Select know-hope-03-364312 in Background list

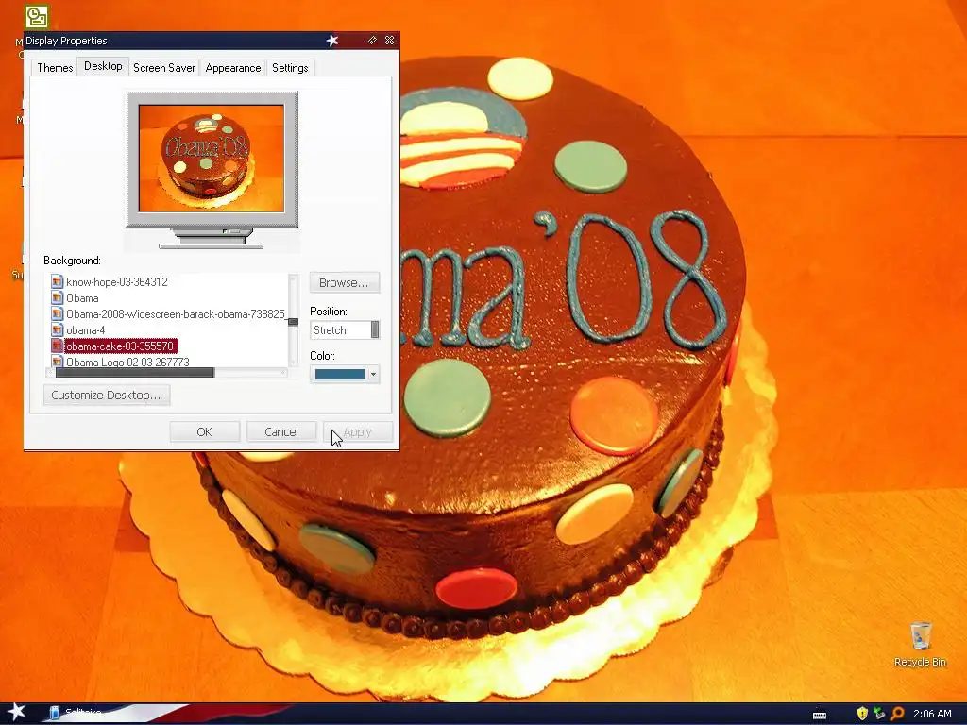point(116,281)
